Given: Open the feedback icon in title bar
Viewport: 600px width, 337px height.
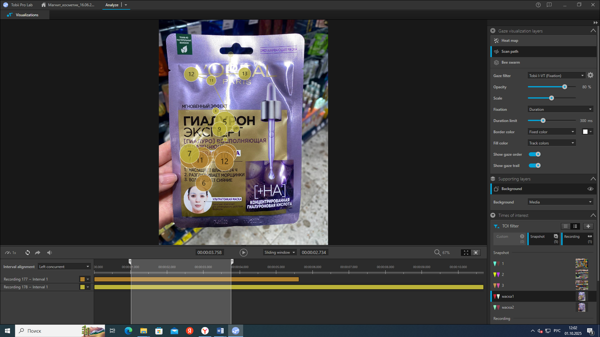Looking at the screenshot, I should tap(549, 4).
